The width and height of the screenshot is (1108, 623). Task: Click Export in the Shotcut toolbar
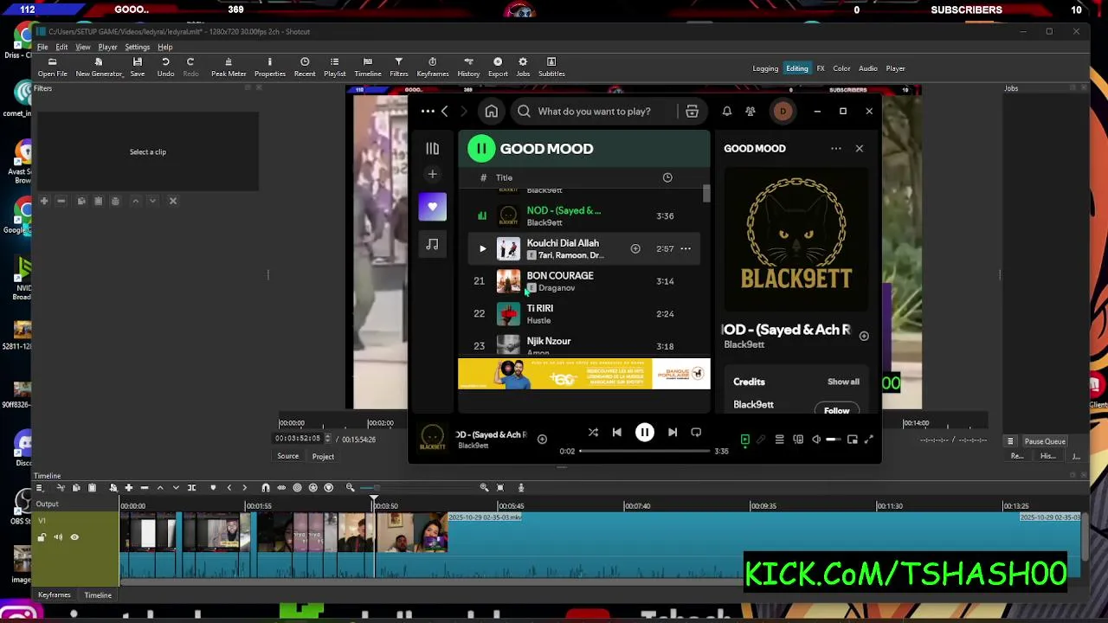[498, 67]
